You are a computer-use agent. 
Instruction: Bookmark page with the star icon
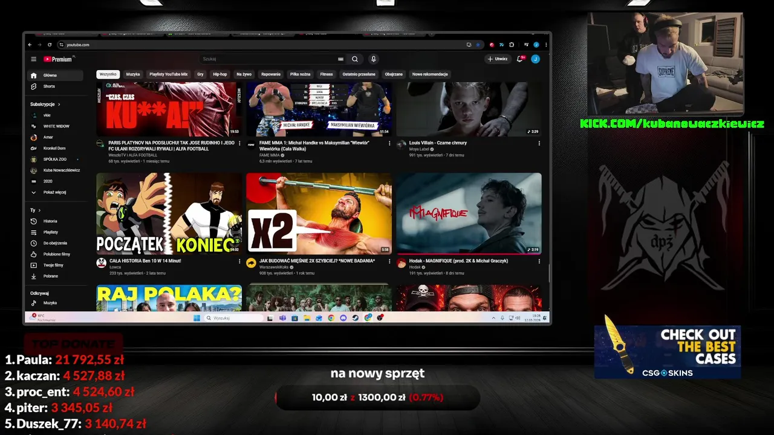[478, 45]
